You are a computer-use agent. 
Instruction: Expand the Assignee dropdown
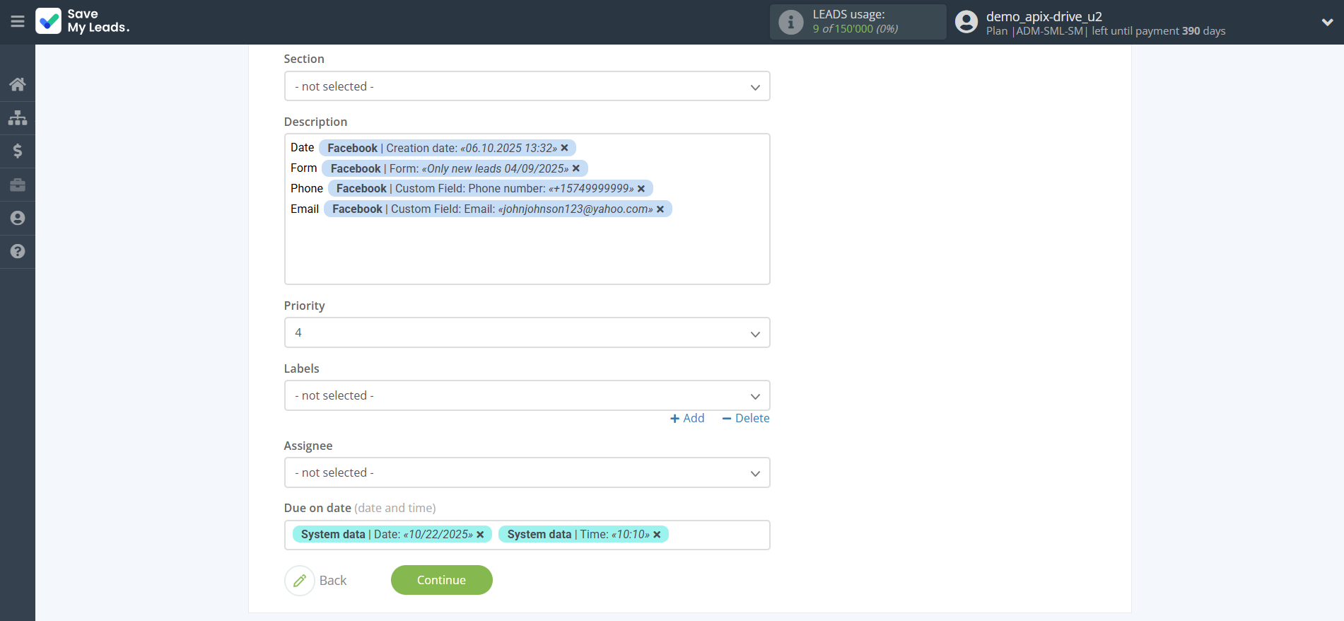pos(527,472)
